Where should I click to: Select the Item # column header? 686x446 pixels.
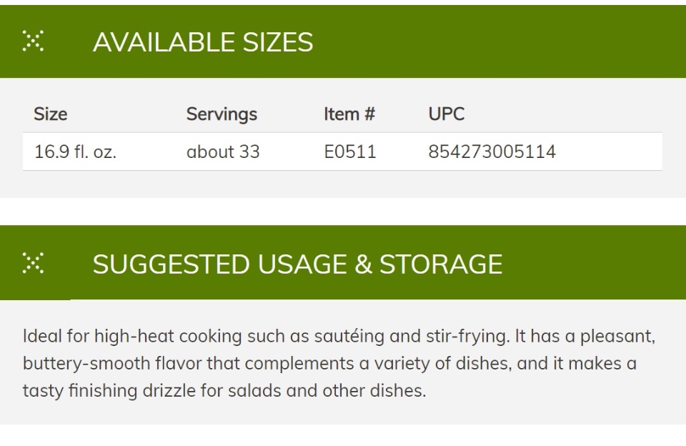349,114
